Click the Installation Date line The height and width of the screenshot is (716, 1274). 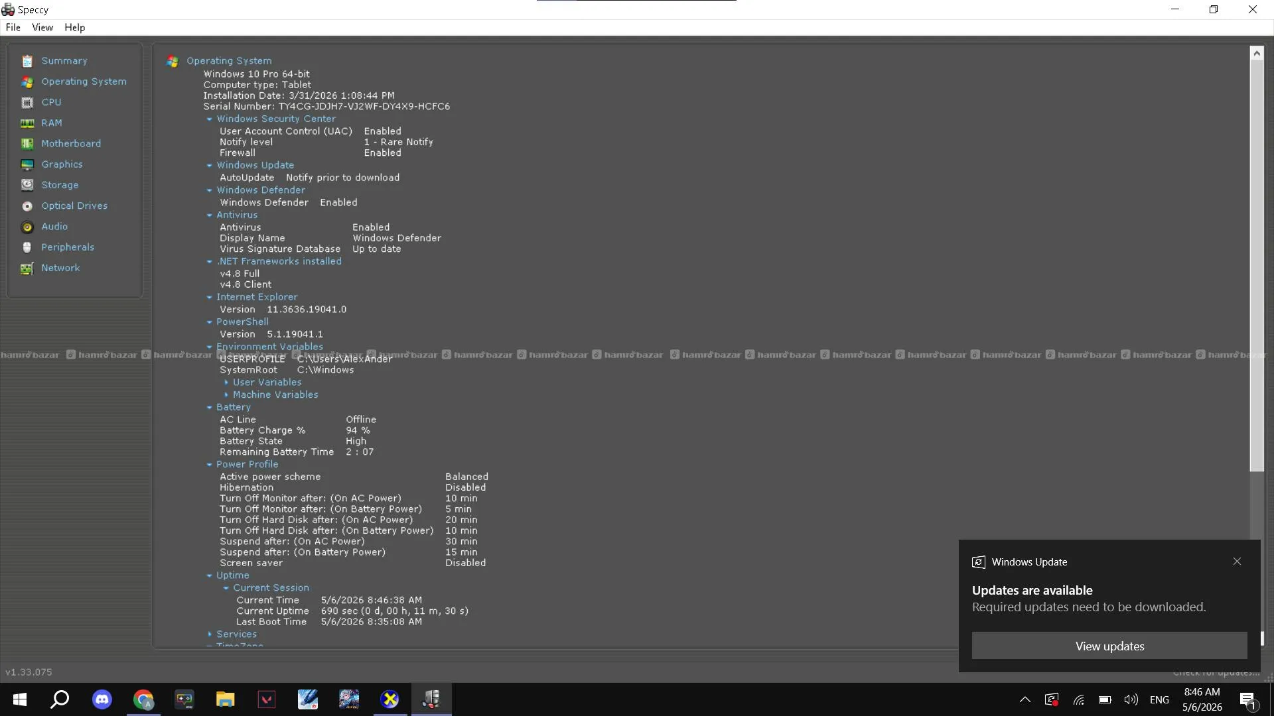coord(299,95)
